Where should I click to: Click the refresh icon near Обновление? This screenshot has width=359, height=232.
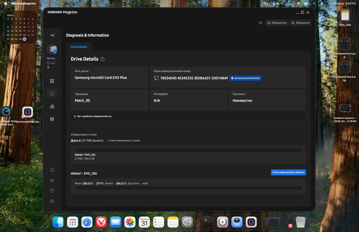260,23
